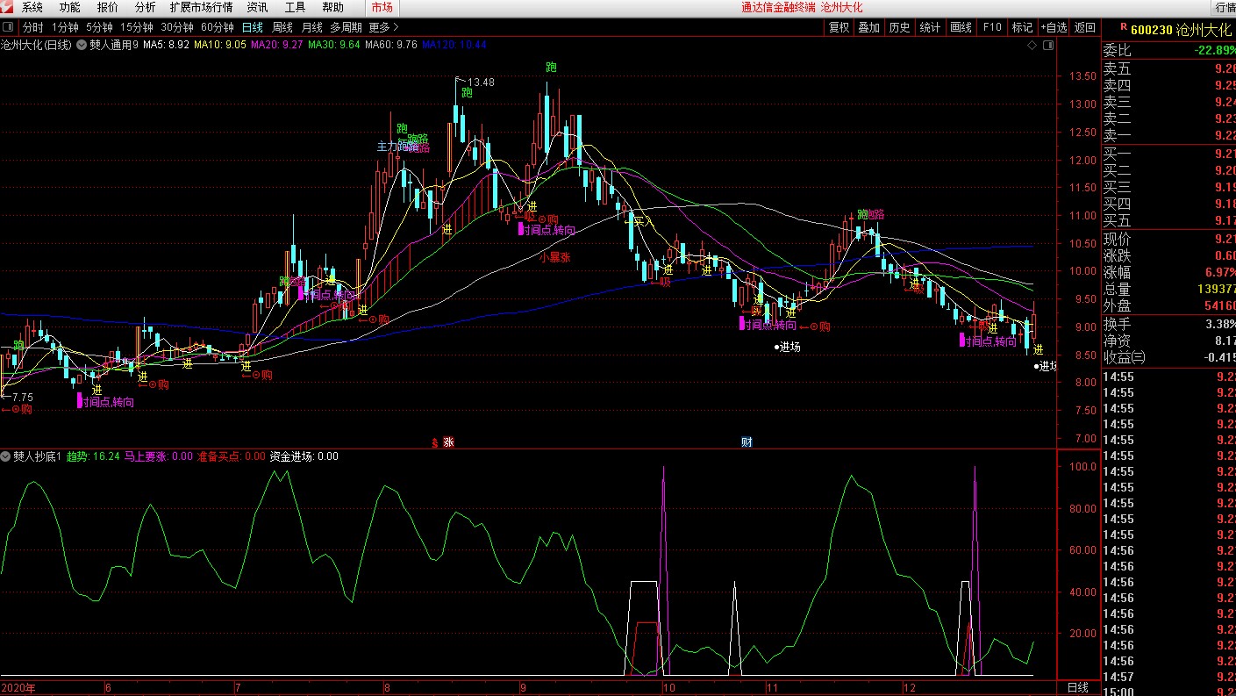1236x696 pixels.
Task: Click the MA20: 9.27 indicator value
Action: [277, 44]
